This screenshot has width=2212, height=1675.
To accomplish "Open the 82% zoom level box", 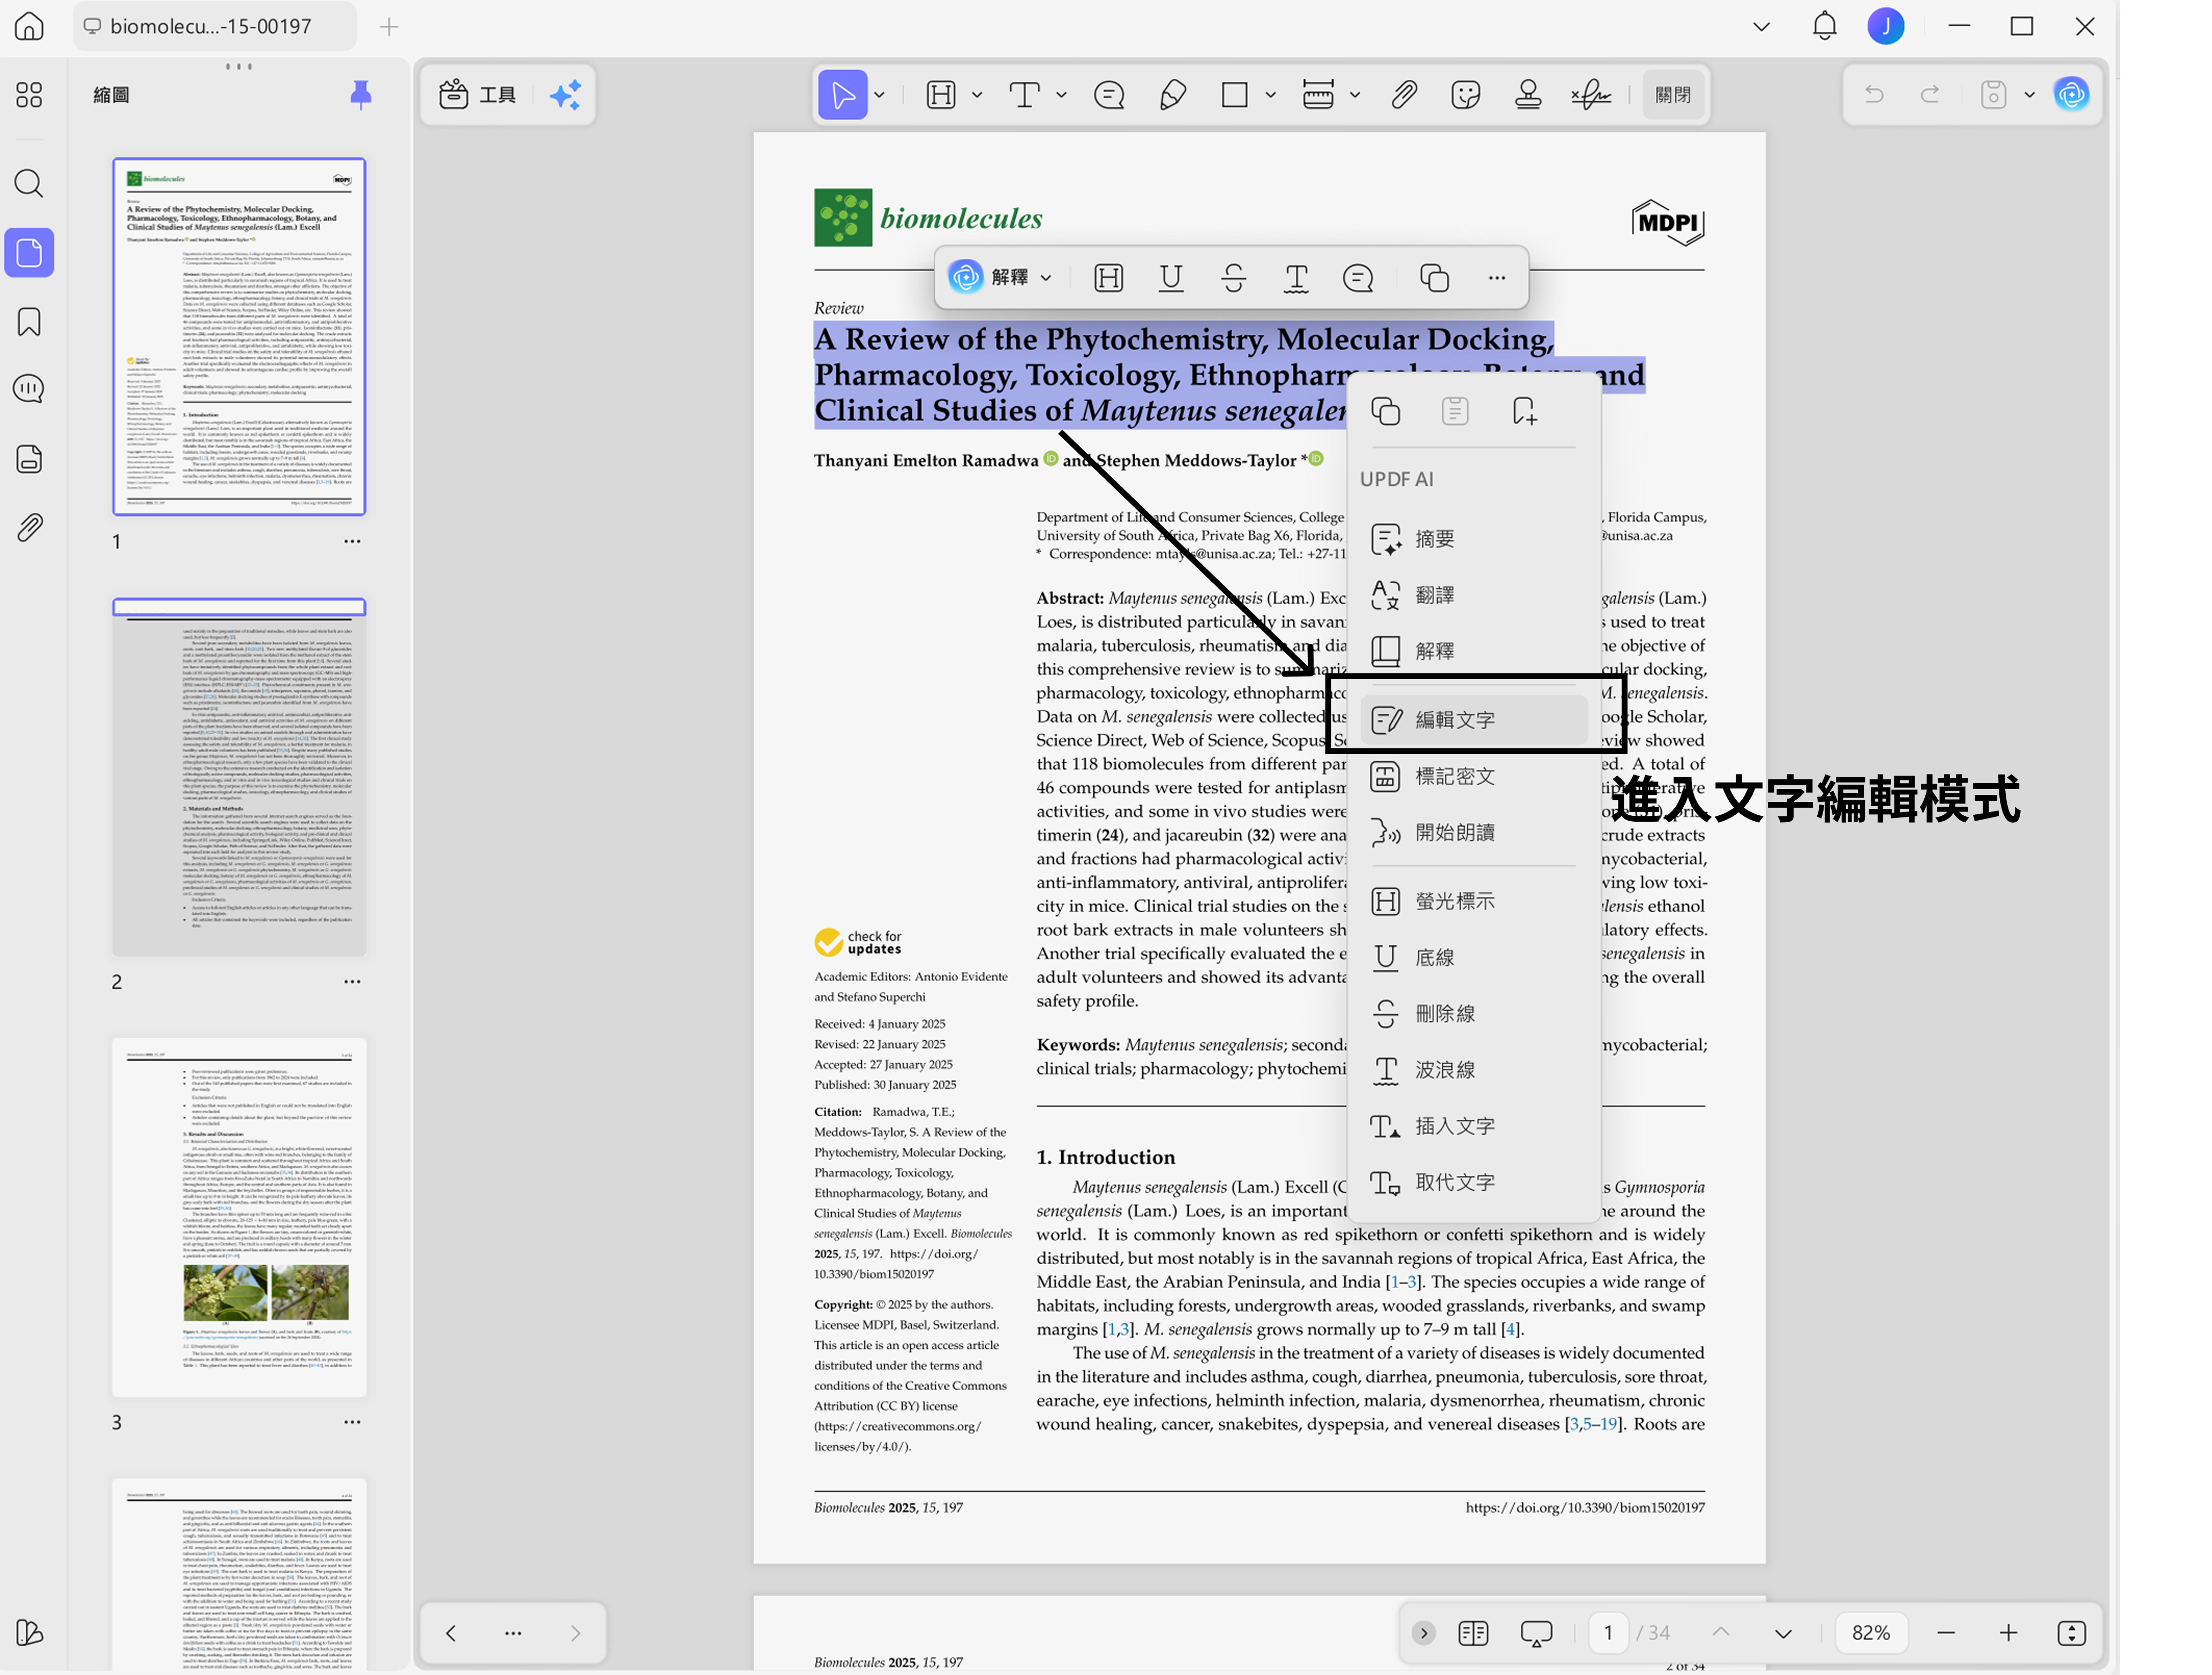I will pos(1870,1632).
